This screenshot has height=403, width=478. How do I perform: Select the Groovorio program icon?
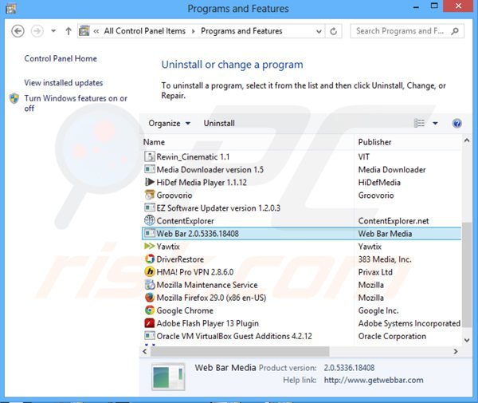pyautogui.click(x=150, y=195)
